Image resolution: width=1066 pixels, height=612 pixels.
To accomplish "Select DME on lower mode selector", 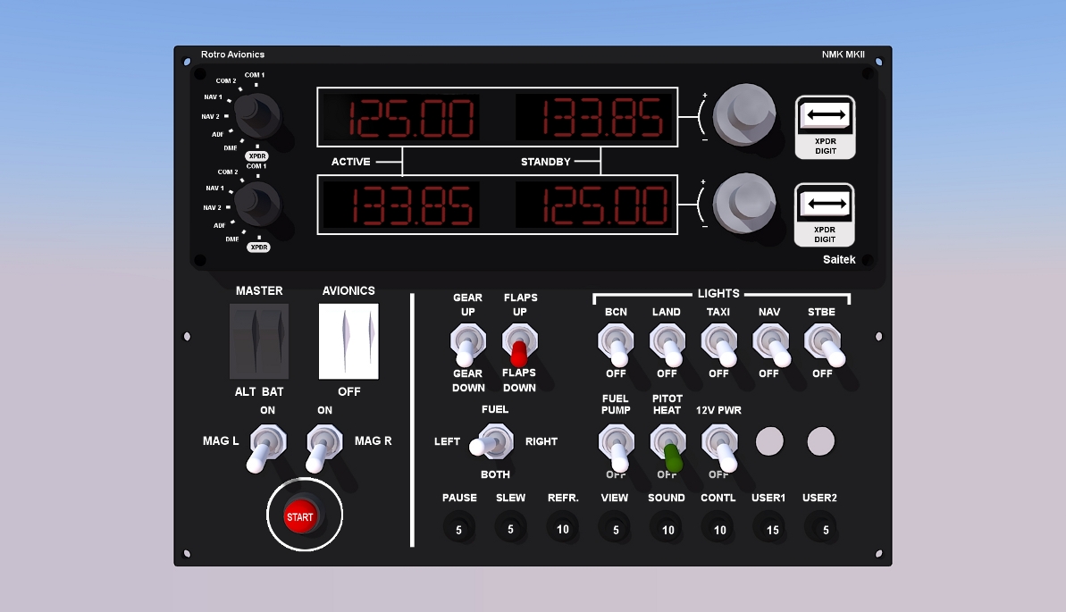I will (232, 239).
